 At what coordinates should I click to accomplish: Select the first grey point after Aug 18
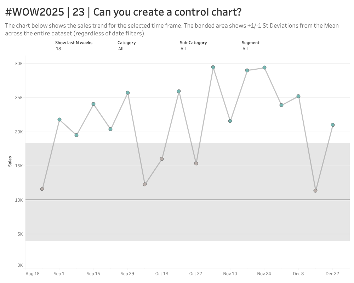(x=42, y=189)
